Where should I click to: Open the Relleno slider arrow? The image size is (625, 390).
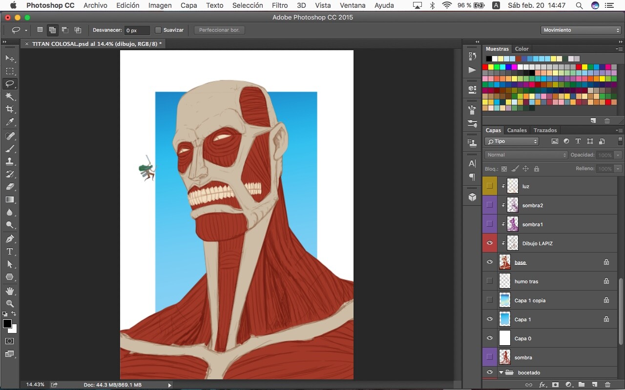[x=618, y=169]
